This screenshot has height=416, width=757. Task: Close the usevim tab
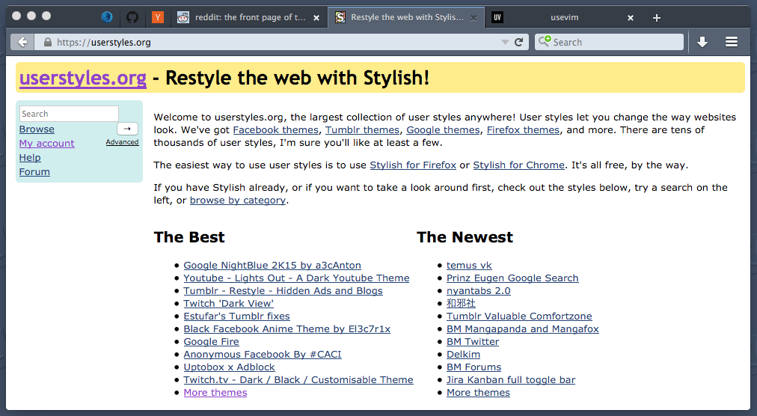[x=630, y=18]
